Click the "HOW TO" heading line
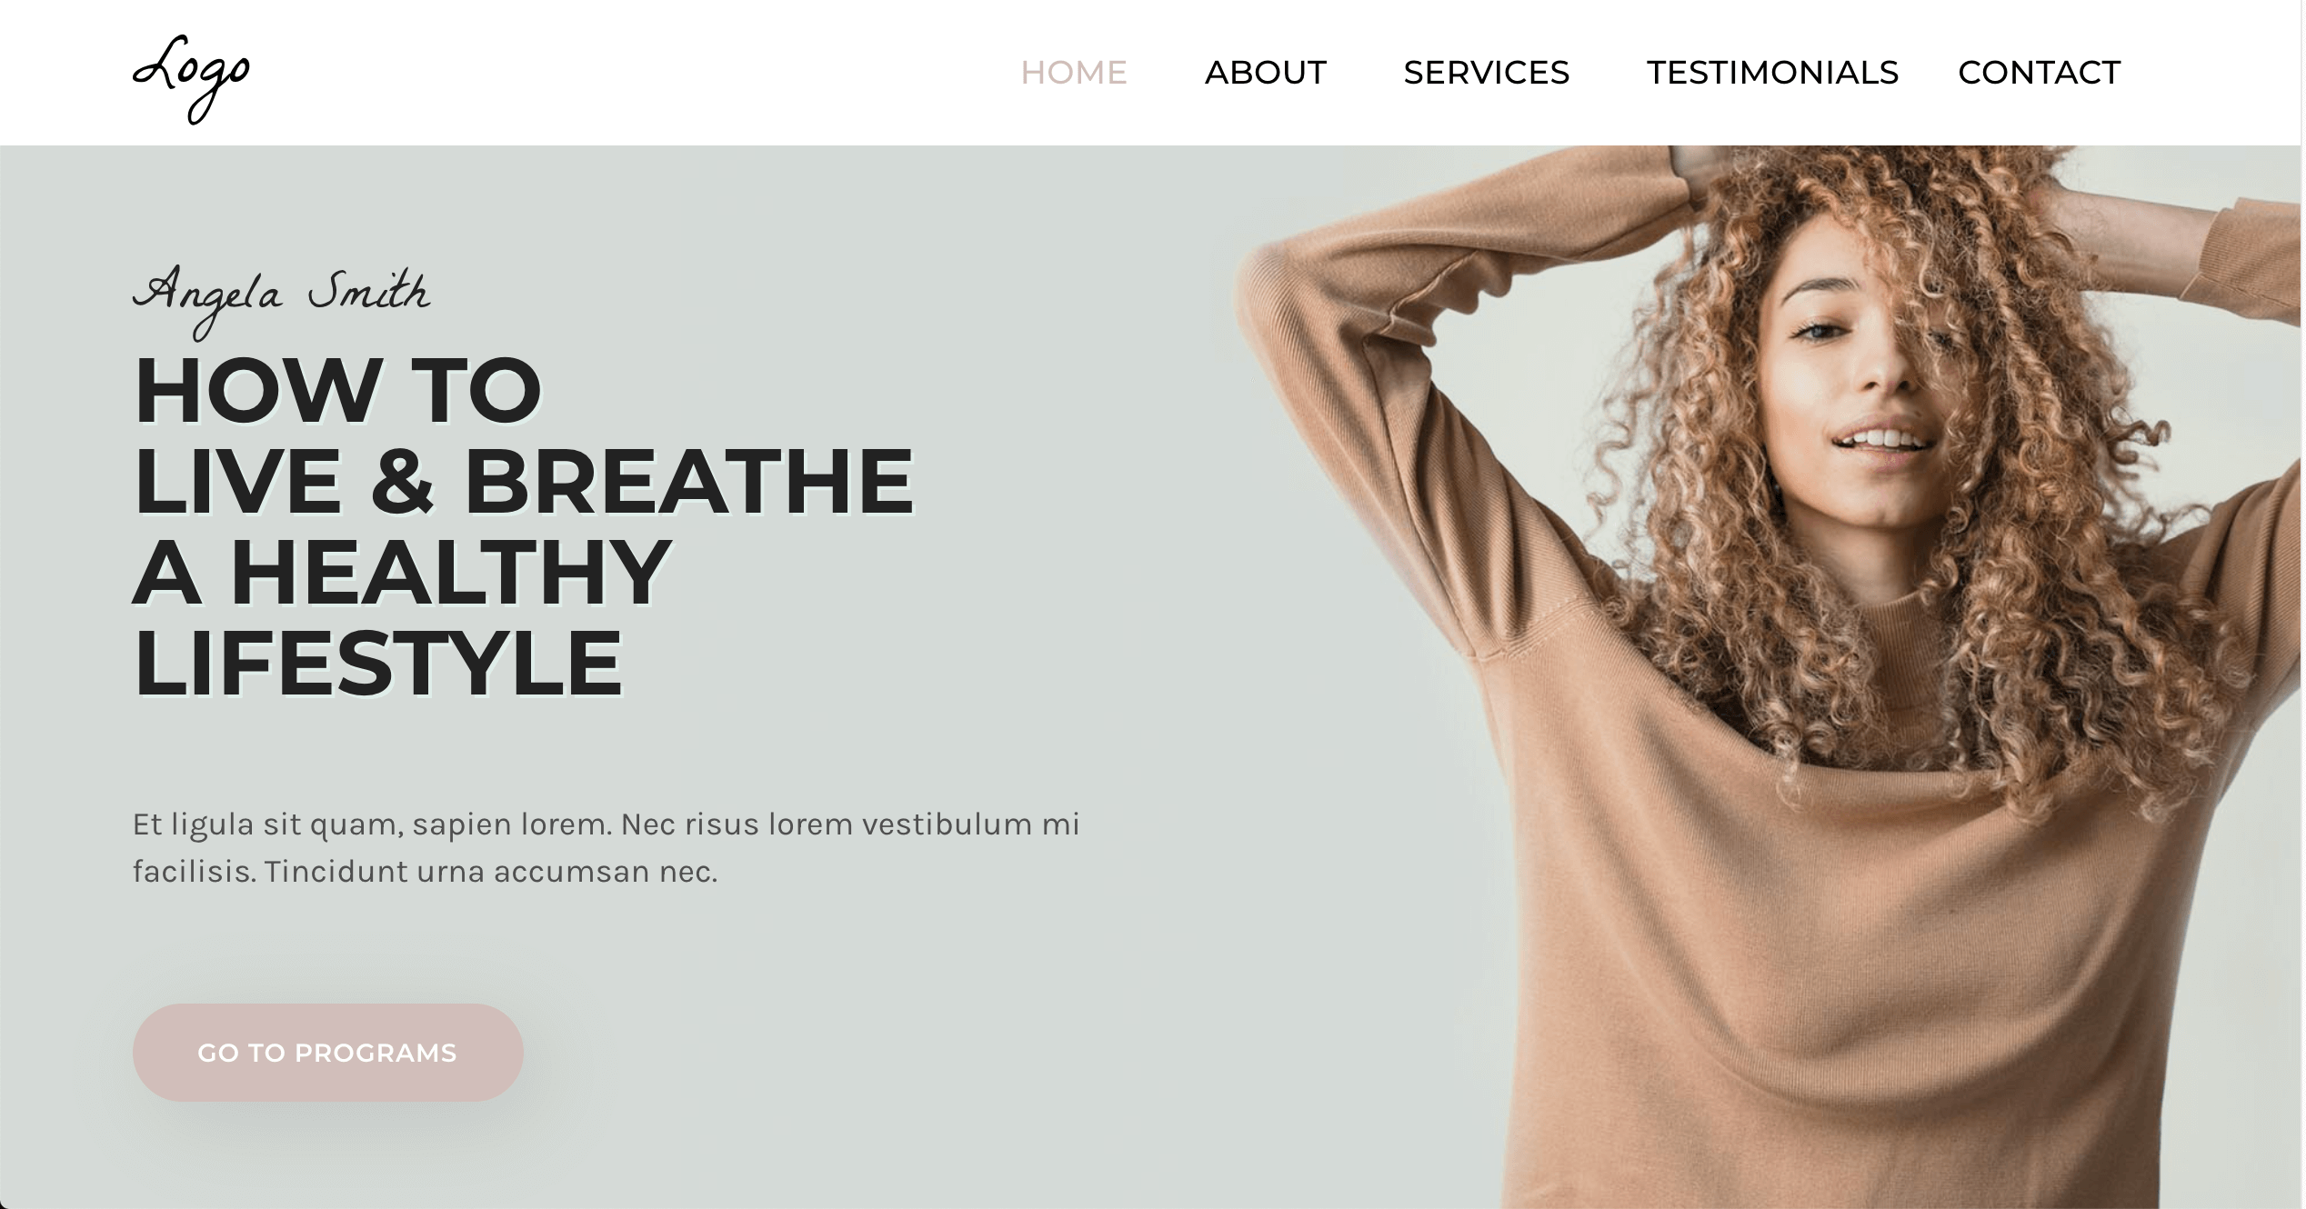 (337, 391)
